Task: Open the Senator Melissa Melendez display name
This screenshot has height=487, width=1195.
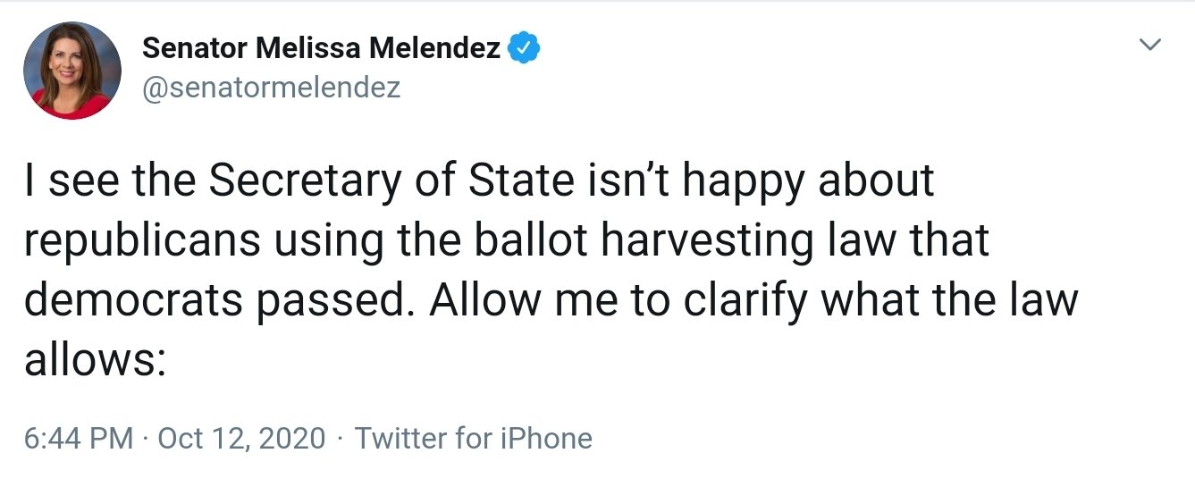Action: point(321,48)
